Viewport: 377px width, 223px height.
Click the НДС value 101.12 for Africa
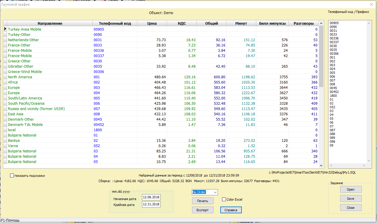coord(182,82)
